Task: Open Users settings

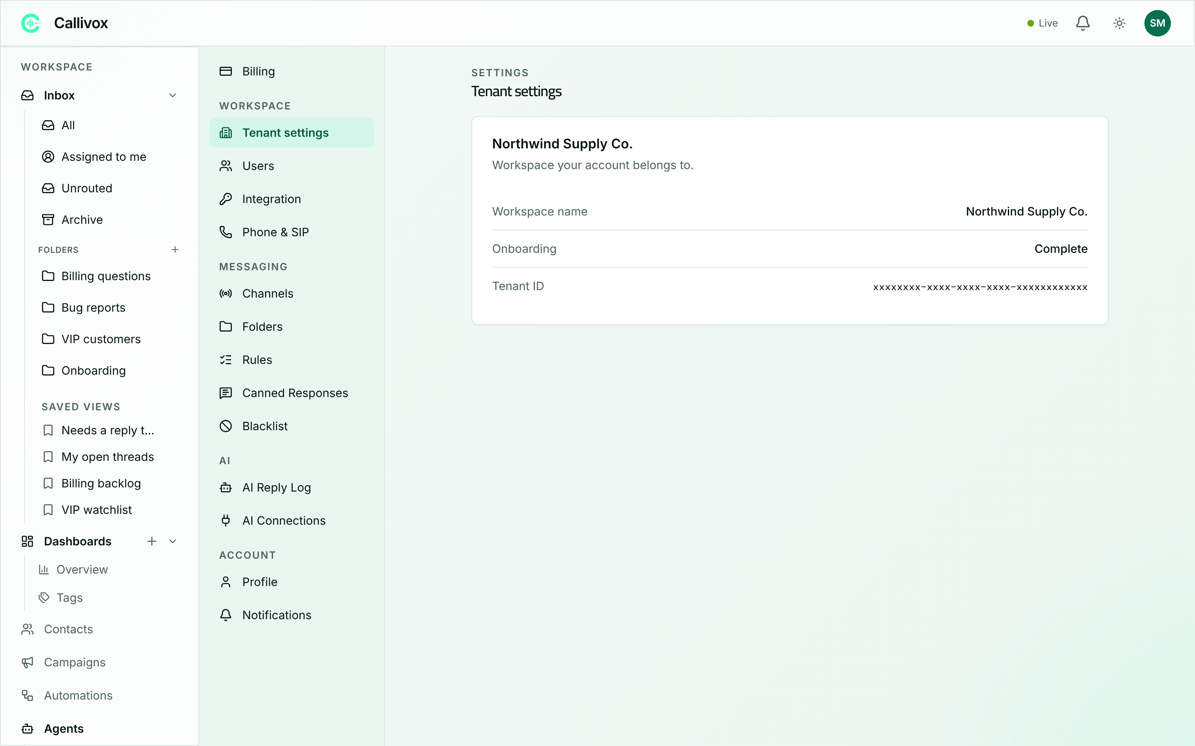Action: (291, 166)
